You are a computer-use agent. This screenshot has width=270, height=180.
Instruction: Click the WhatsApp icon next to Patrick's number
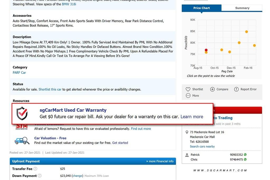245,155
